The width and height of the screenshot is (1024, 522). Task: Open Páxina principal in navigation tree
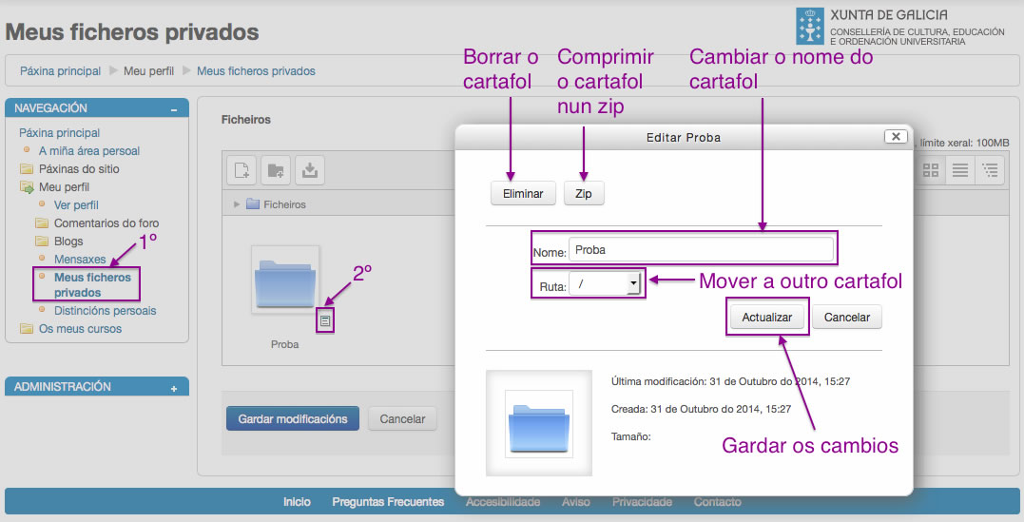coord(60,132)
